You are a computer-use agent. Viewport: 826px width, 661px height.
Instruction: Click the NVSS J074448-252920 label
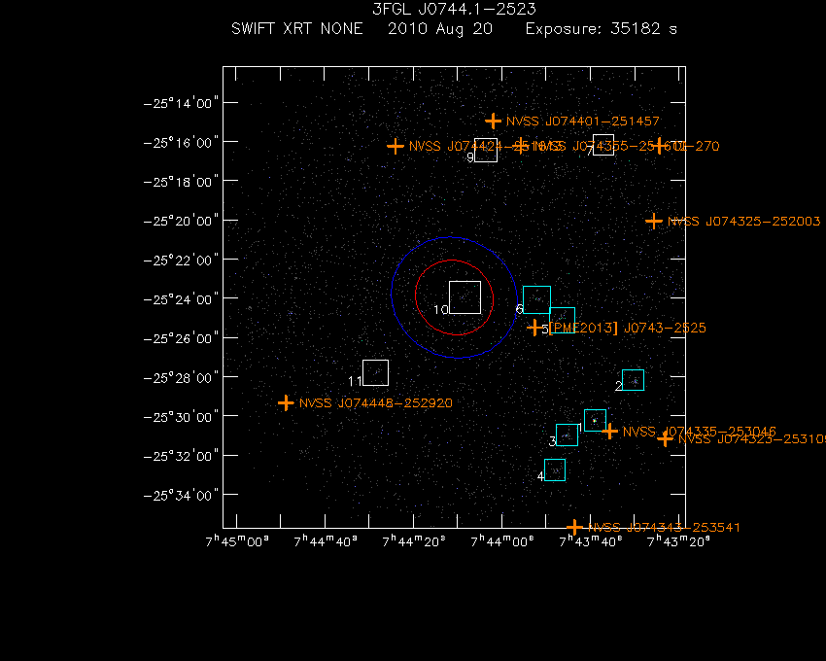pos(376,403)
